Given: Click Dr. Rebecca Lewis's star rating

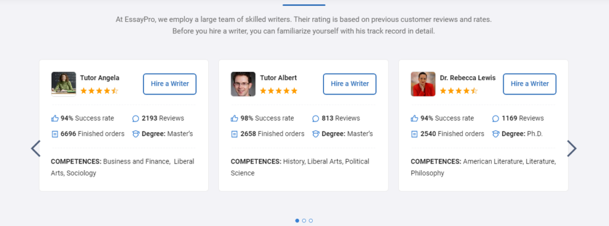Looking at the screenshot, I should 459,91.
